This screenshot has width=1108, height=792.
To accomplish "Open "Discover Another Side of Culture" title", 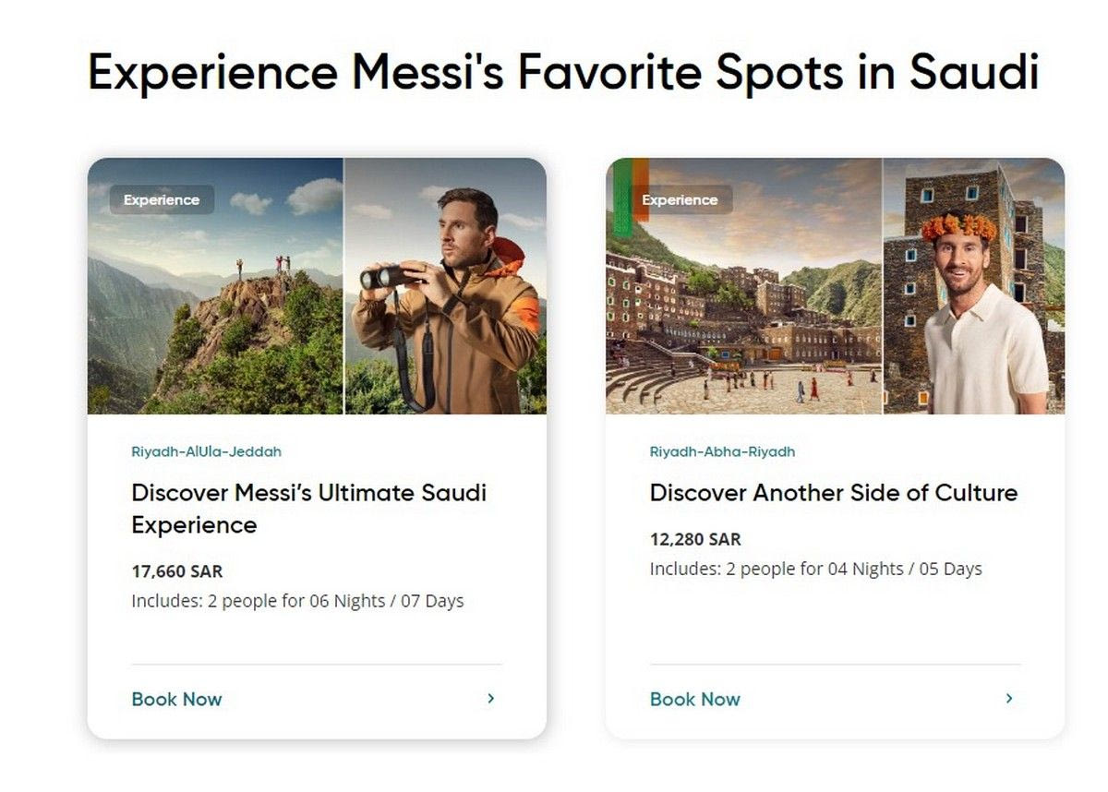I will tap(833, 493).
